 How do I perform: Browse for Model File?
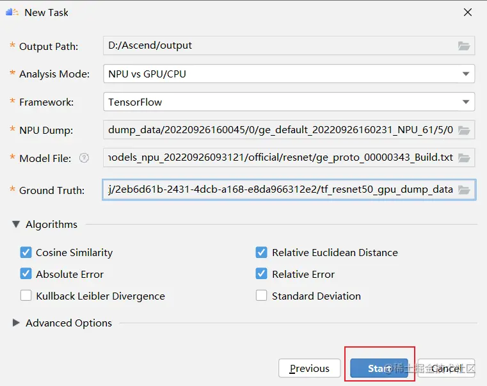pyautogui.click(x=464, y=158)
